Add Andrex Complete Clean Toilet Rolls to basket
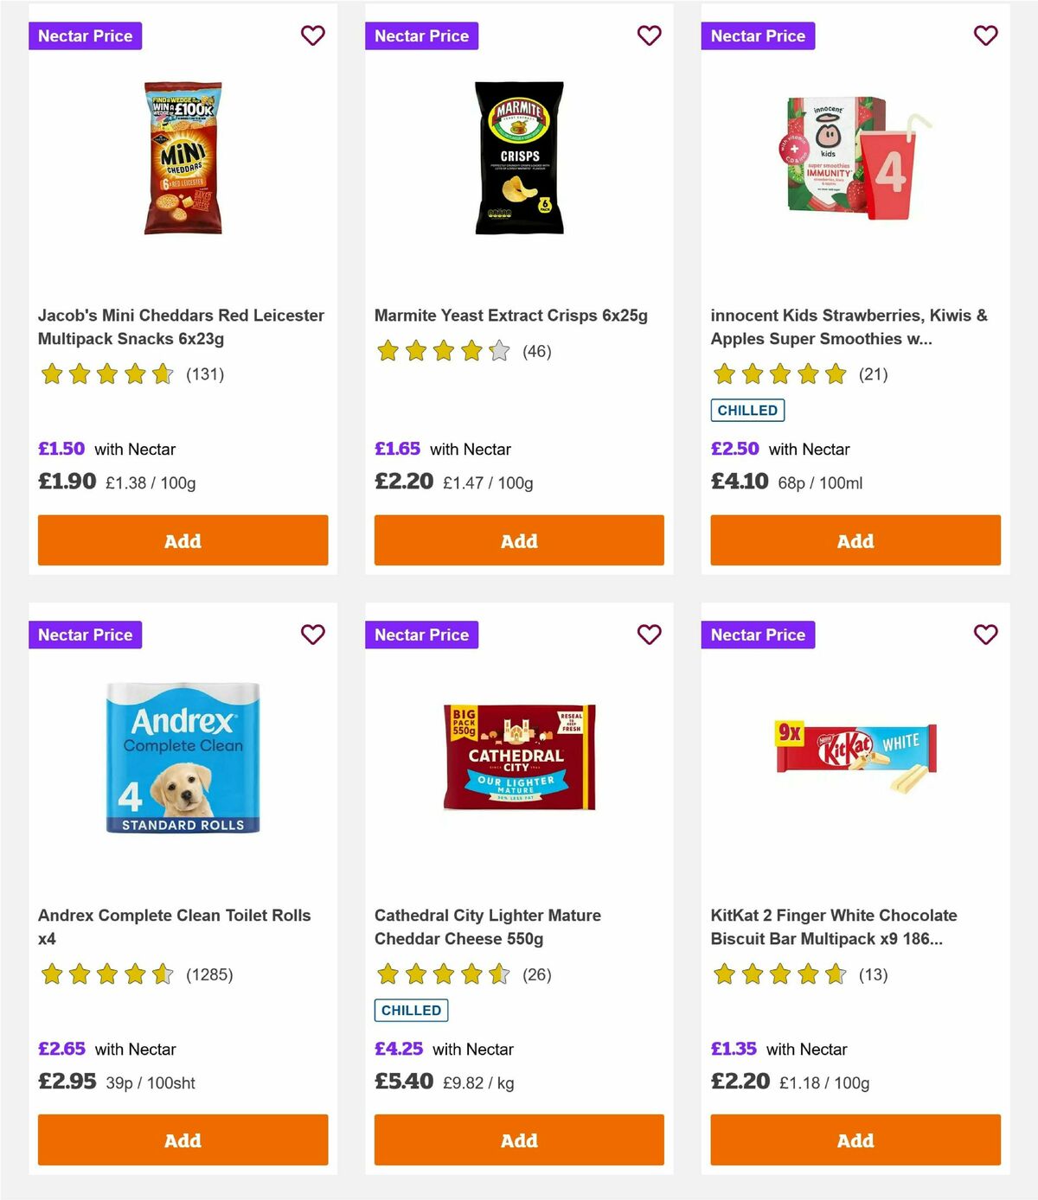The width and height of the screenshot is (1038, 1200). click(x=183, y=1139)
